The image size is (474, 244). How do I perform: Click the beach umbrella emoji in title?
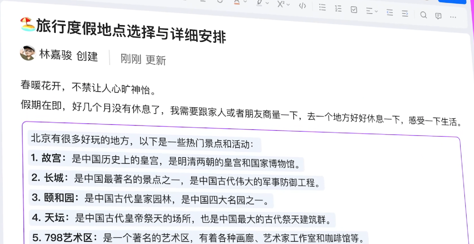point(28,24)
